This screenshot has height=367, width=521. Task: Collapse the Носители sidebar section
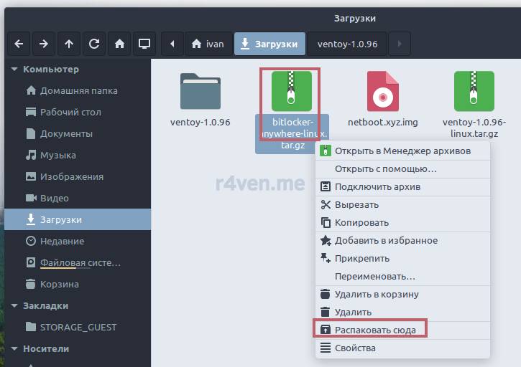(x=14, y=349)
